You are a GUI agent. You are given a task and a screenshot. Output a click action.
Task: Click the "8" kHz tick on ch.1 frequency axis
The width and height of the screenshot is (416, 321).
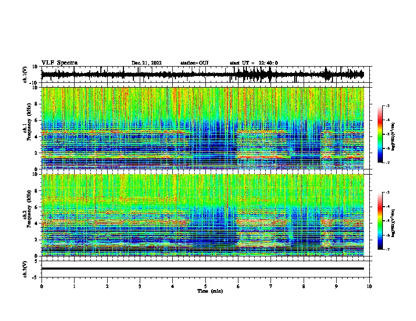click(x=36, y=104)
